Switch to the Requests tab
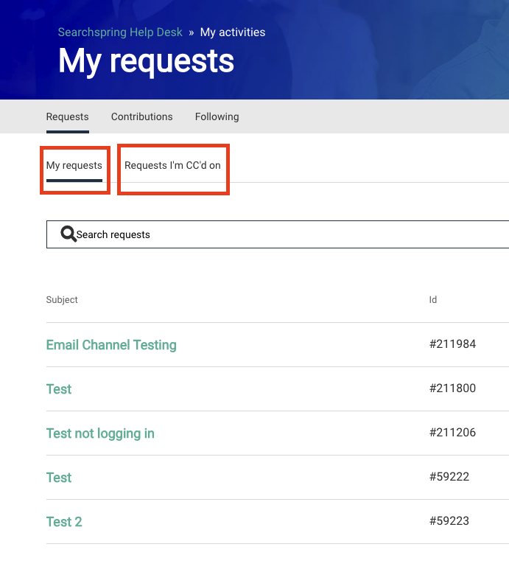The image size is (509, 586). click(x=67, y=116)
